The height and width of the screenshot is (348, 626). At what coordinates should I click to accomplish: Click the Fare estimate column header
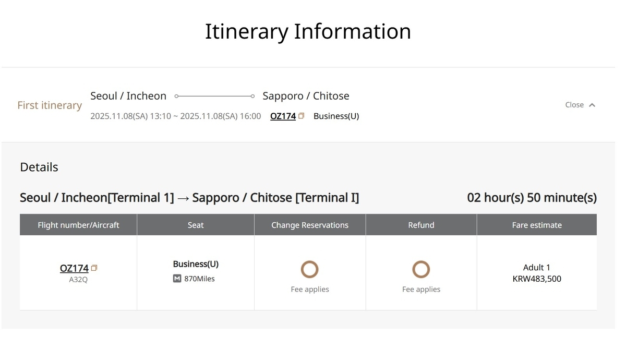(x=537, y=225)
